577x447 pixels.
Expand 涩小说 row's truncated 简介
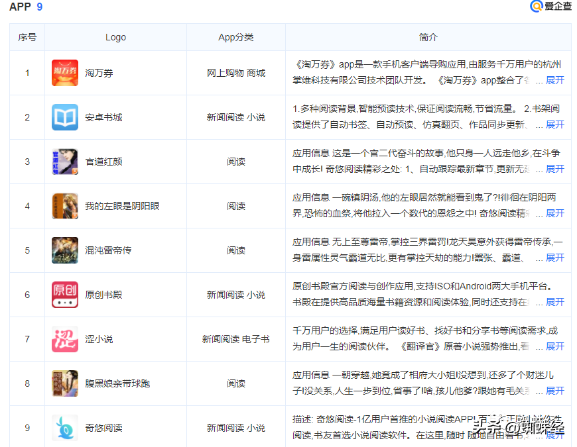[x=554, y=346]
